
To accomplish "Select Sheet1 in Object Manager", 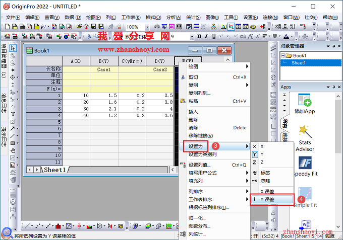I will pyautogui.click(x=299, y=63).
